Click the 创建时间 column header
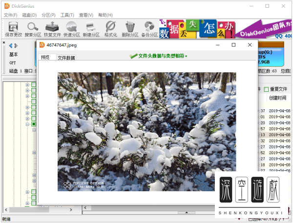The height and width of the screenshot is (223, 293). coord(277,98)
